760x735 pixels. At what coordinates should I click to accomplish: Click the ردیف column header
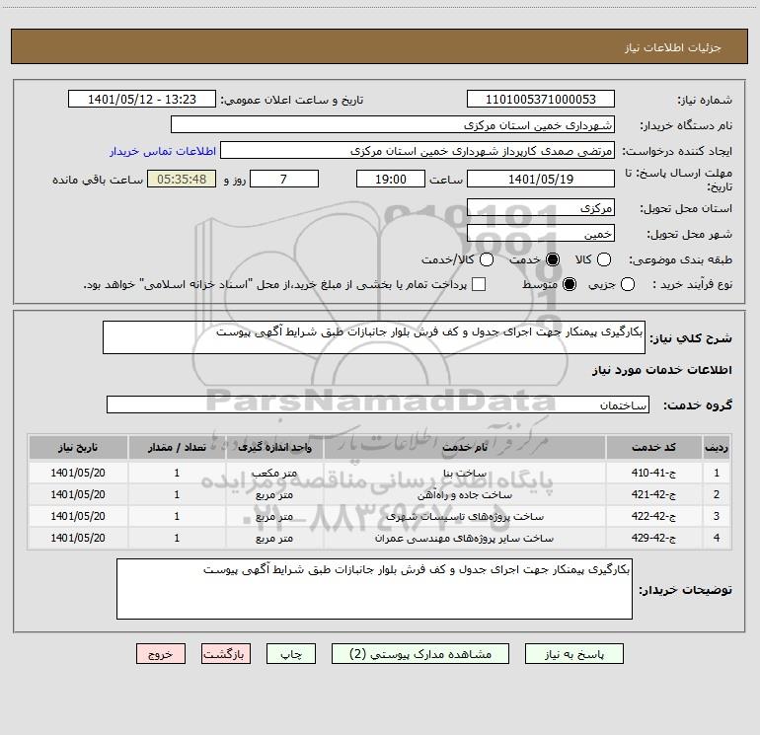[717, 447]
